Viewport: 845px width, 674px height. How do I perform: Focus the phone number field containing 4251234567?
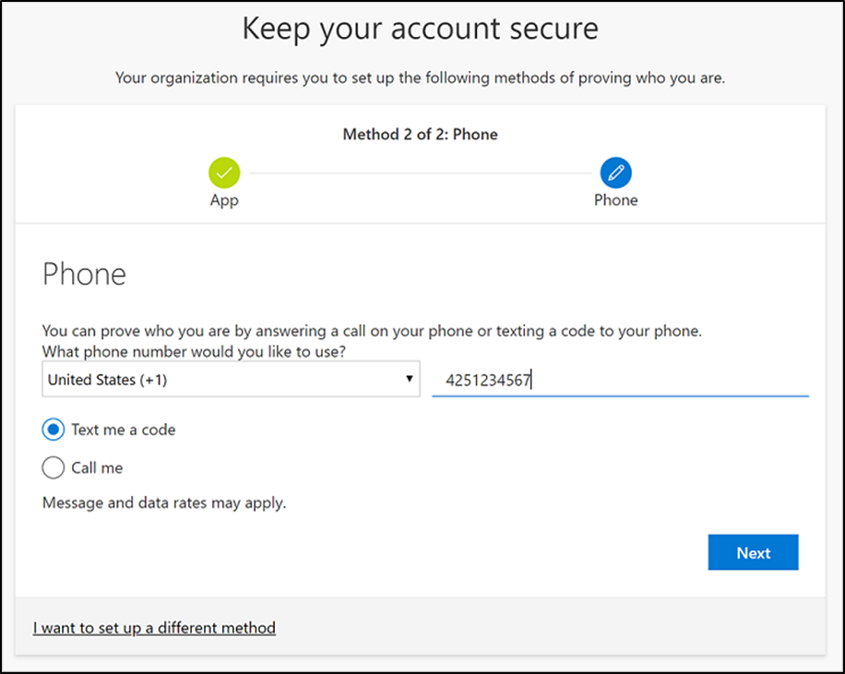(x=620, y=379)
